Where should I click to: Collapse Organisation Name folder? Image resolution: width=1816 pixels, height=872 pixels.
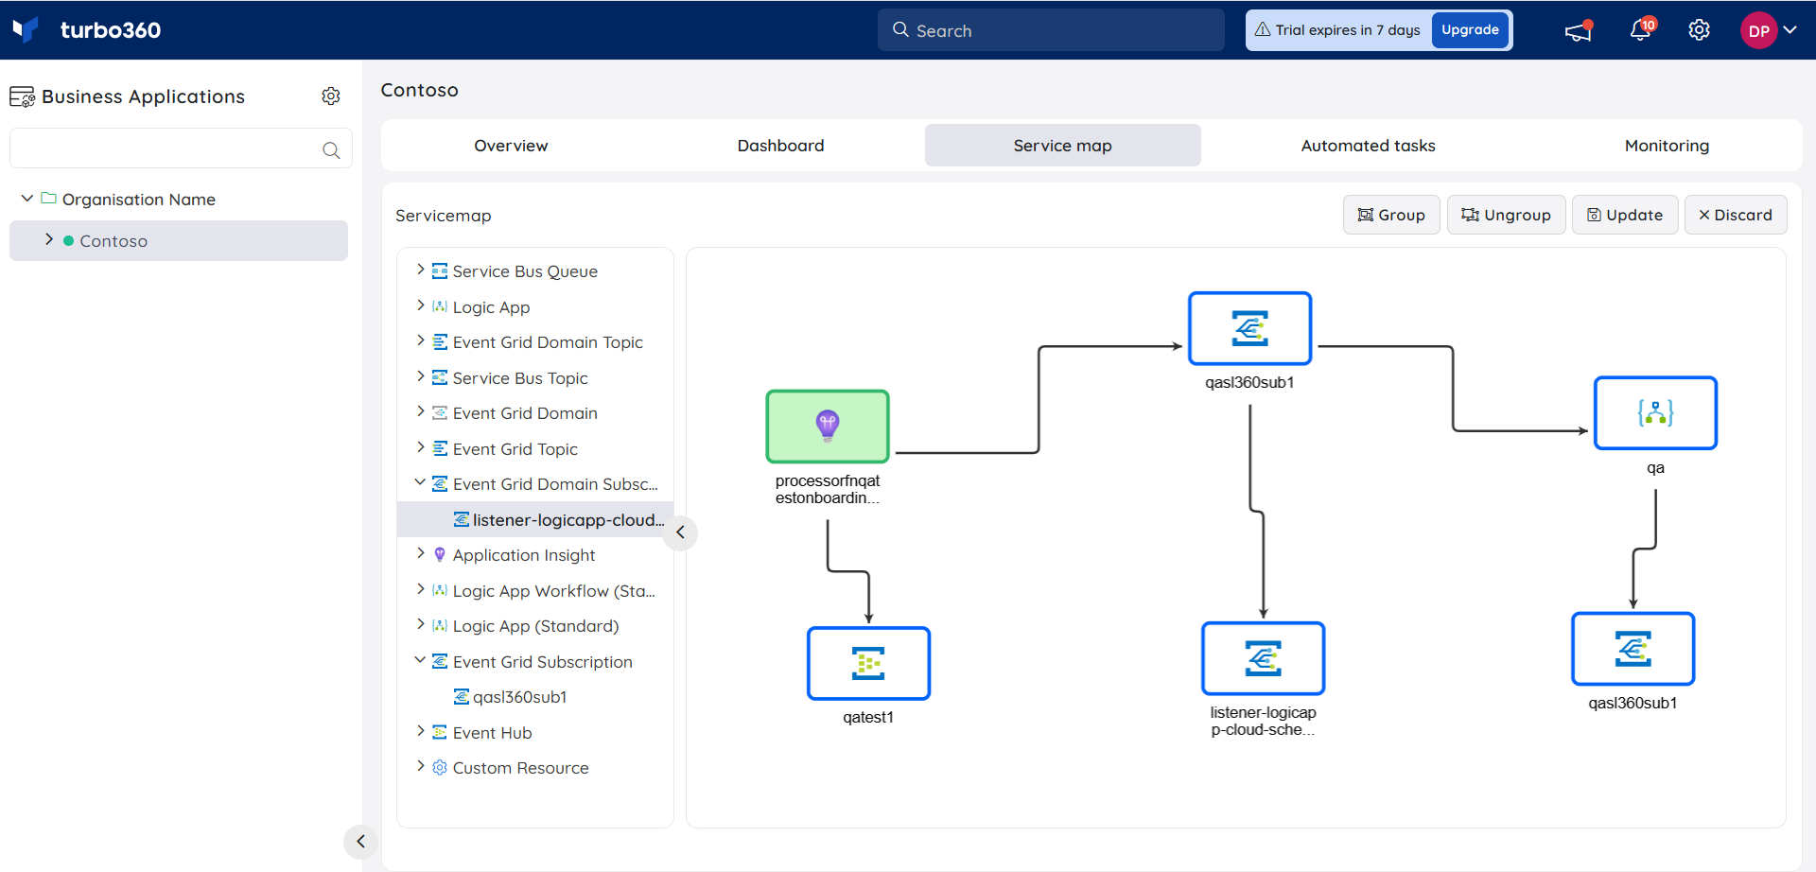click(27, 199)
